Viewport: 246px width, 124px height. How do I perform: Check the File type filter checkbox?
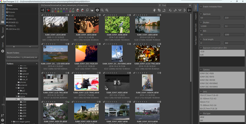pyautogui.click(x=201, y=113)
